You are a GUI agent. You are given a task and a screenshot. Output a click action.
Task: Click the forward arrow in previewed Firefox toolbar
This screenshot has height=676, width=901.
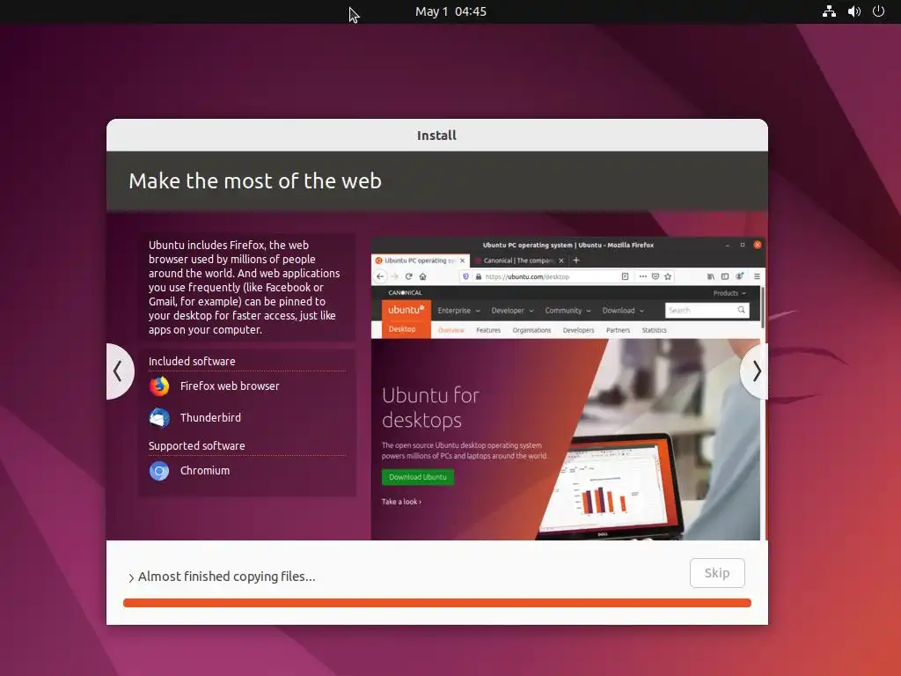tap(394, 276)
